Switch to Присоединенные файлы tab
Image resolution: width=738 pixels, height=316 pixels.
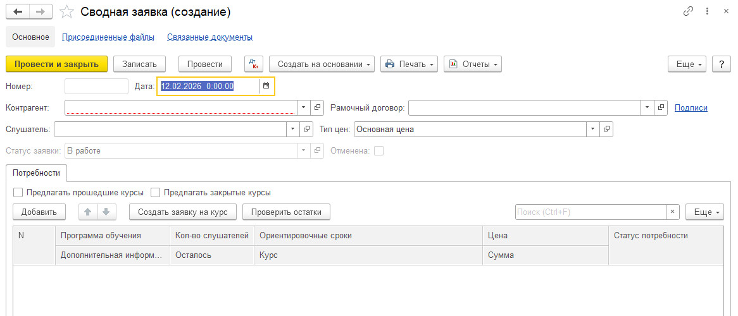point(108,37)
